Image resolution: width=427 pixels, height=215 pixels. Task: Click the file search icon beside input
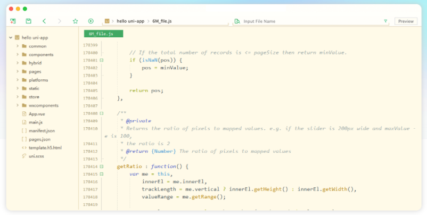tap(236, 21)
